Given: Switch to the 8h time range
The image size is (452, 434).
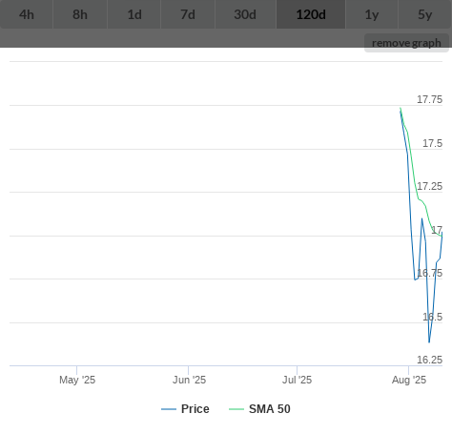Looking at the screenshot, I should point(80,14).
